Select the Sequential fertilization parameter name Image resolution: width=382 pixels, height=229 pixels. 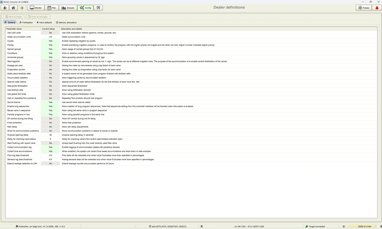coord(18,86)
